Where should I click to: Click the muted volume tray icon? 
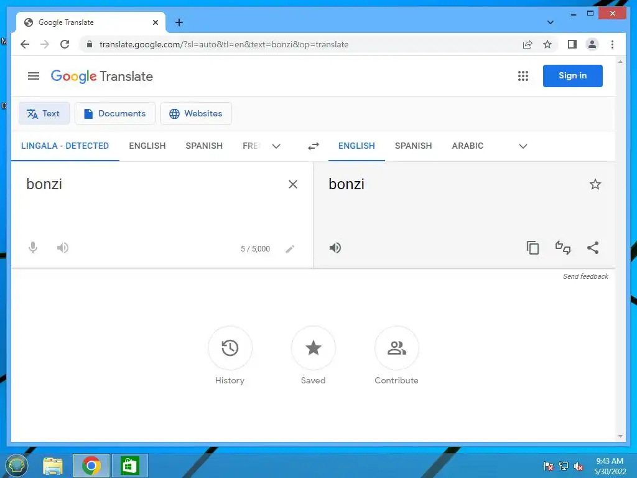[579, 466]
